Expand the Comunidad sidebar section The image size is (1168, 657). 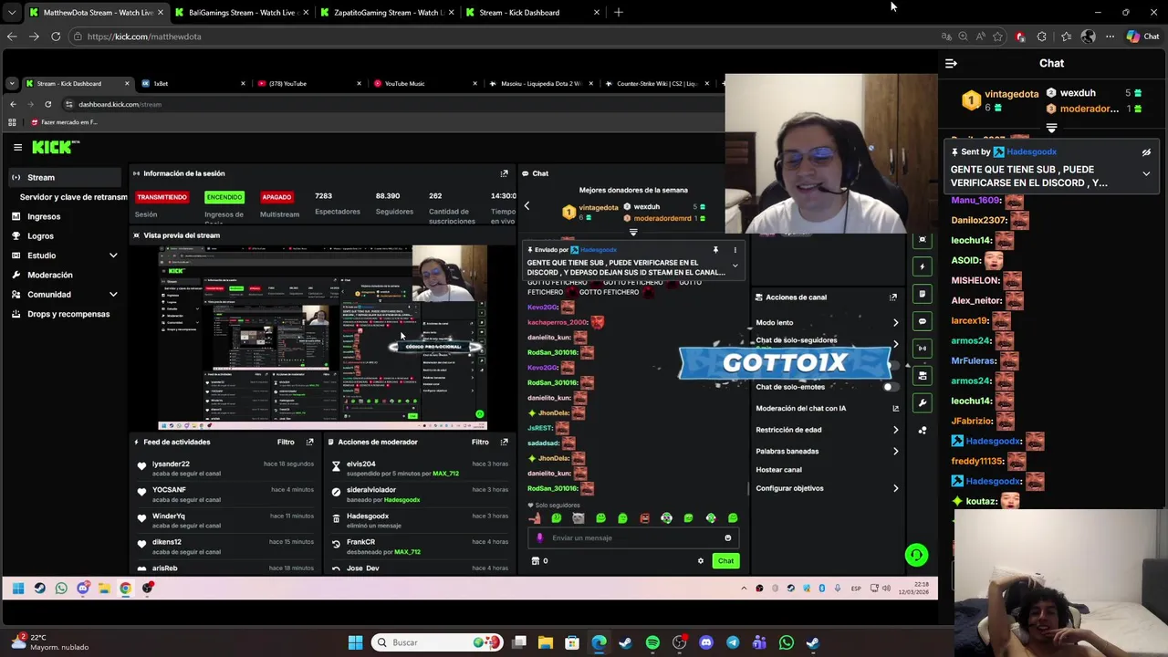113,295
